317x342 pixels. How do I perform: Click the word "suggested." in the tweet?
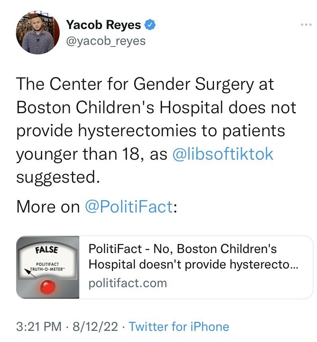[x=56, y=177]
